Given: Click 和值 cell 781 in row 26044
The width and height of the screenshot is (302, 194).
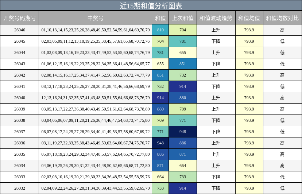Looking at the screenshot, I should 160,53.
